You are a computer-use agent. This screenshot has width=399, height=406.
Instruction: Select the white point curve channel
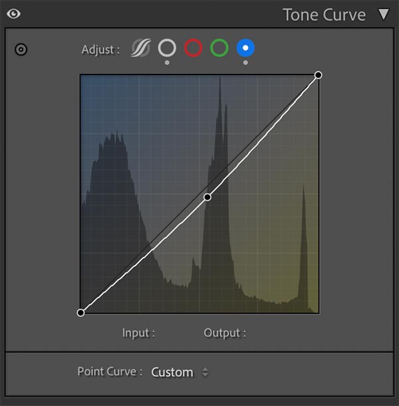click(x=167, y=47)
